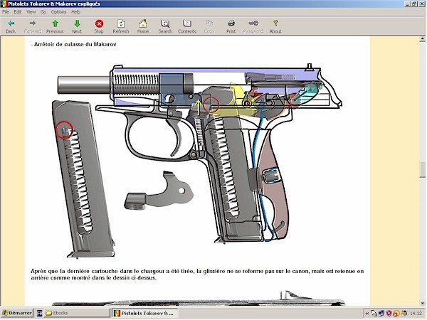Click the application icon in the title bar
The width and height of the screenshot is (427, 320).
tap(4, 4)
